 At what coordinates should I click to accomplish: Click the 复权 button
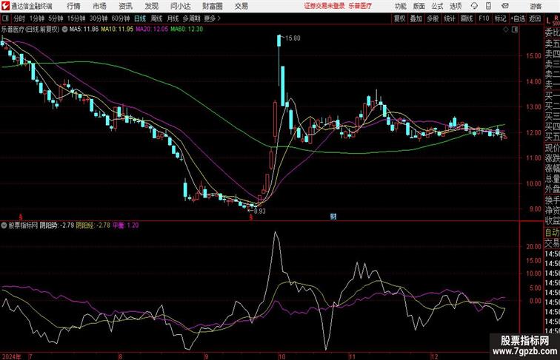(400, 18)
